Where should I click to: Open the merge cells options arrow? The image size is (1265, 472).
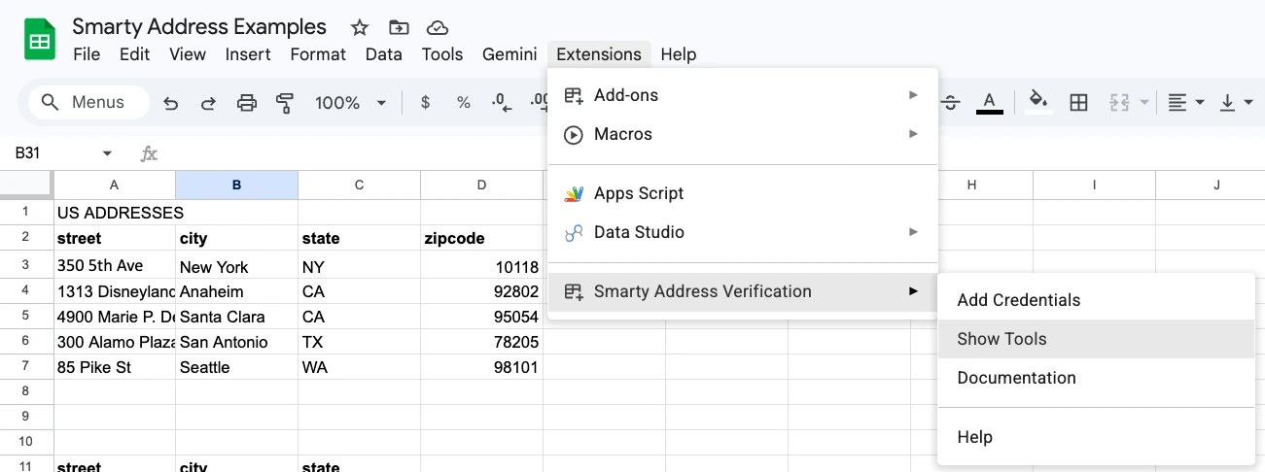click(1144, 103)
